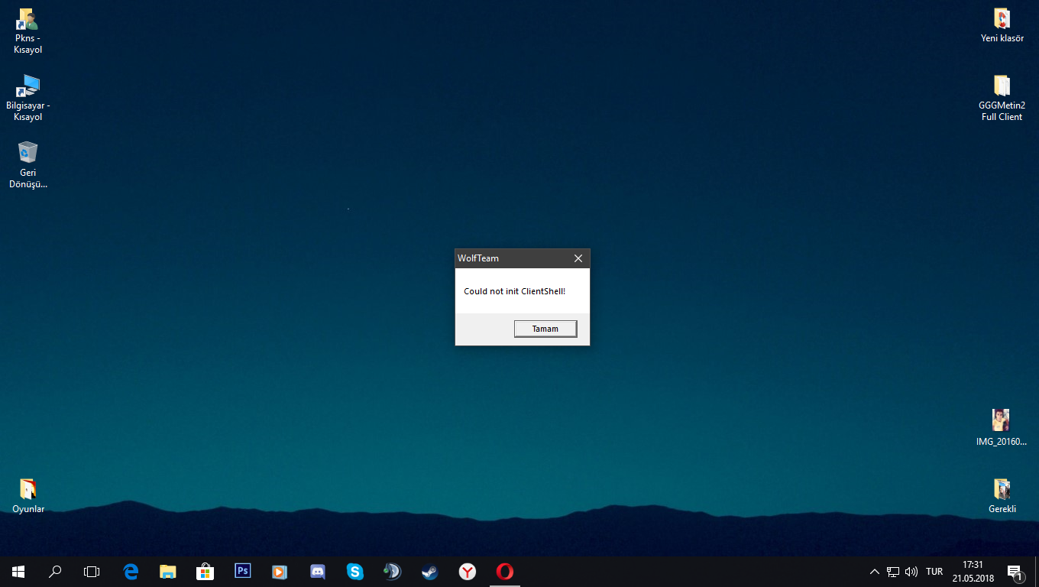Open the Action Center notifications icon
1039x587 pixels.
click(1015, 572)
